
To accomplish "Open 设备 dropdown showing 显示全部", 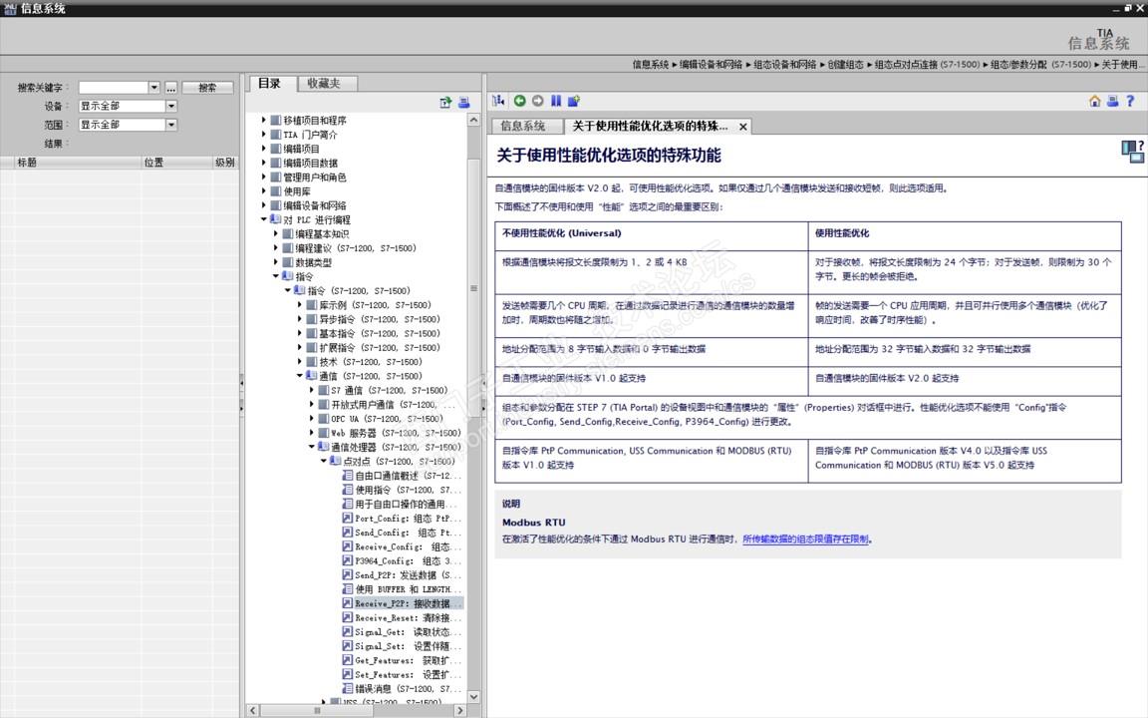I will click(x=170, y=107).
